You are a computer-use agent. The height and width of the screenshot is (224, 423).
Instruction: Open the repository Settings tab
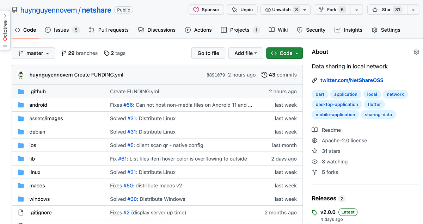click(386, 30)
